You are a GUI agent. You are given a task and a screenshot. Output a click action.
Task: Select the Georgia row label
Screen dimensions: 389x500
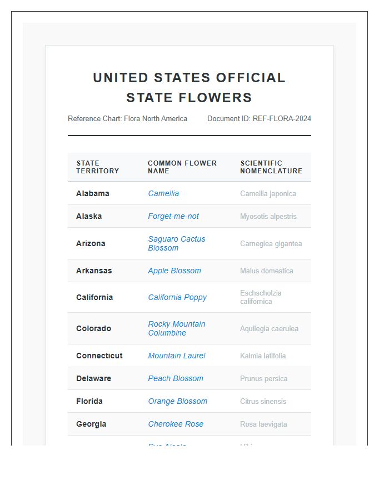[91, 424]
